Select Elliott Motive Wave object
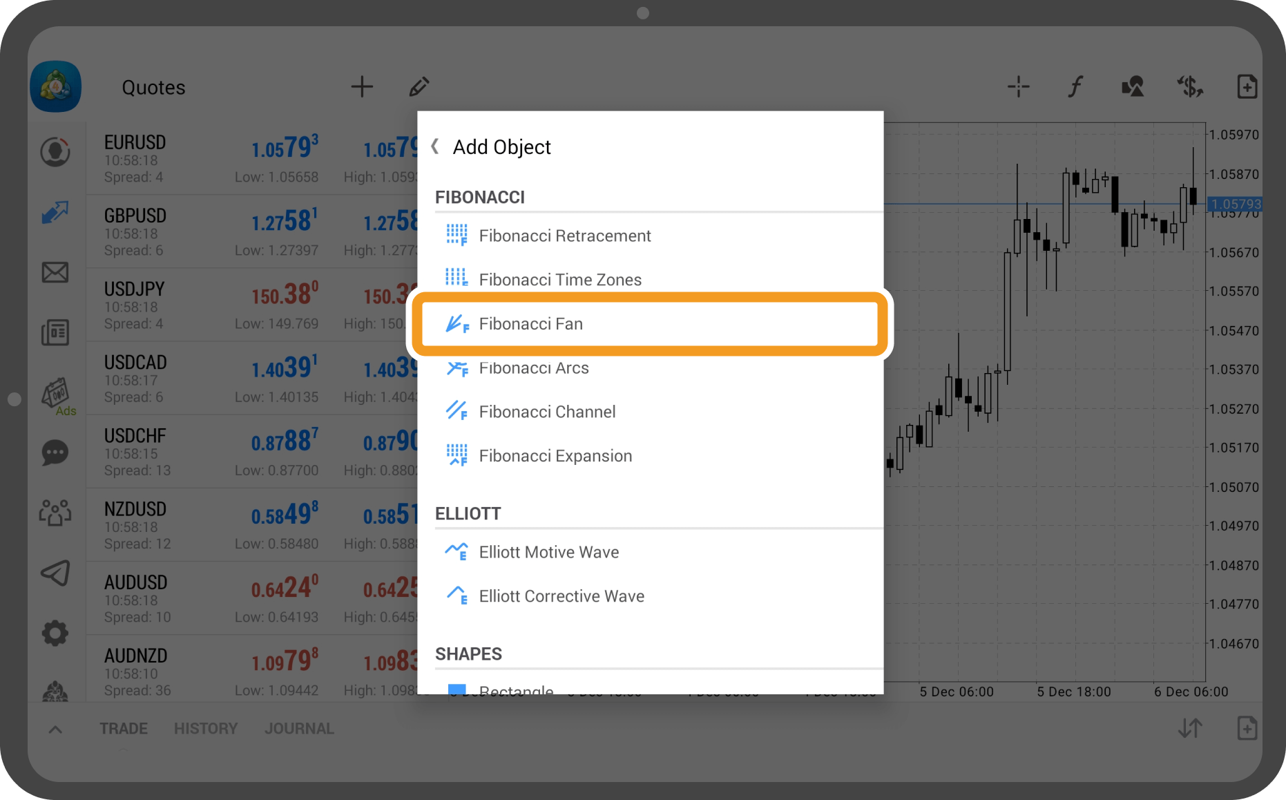The image size is (1286, 800). pos(548,552)
